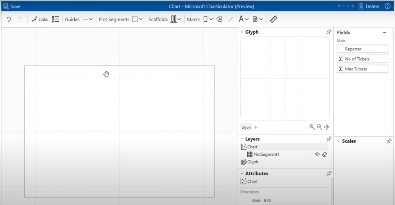Click the ruler measurement icon

[273, 19]
